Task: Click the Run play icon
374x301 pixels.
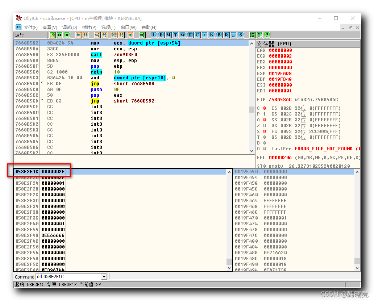Action: coord(78,35)
